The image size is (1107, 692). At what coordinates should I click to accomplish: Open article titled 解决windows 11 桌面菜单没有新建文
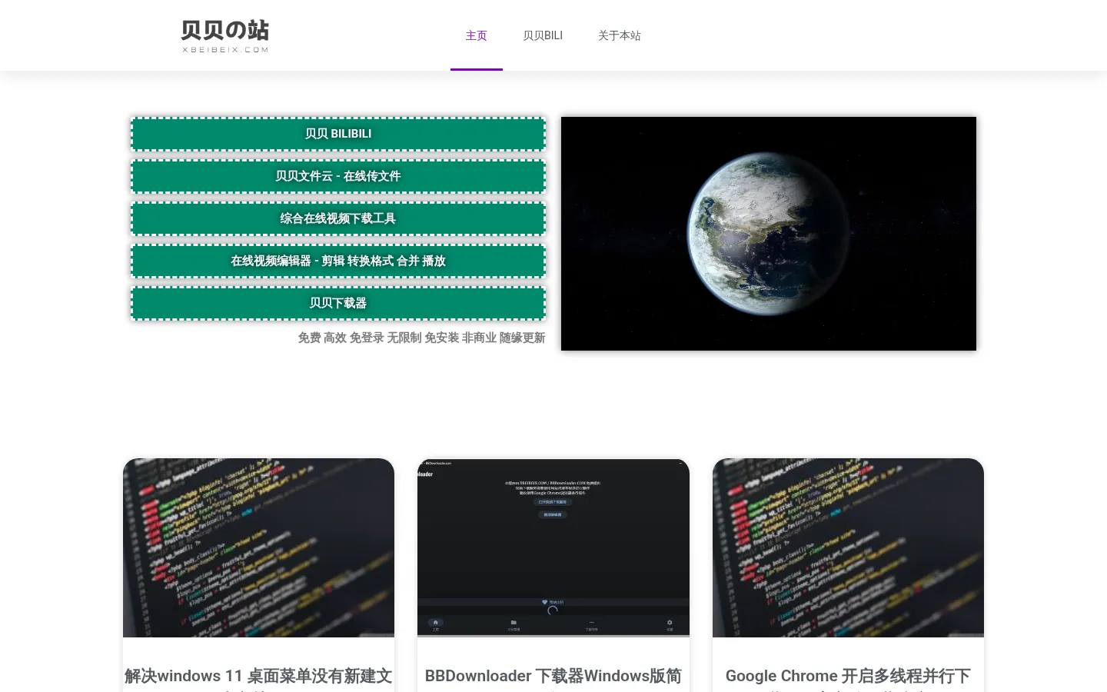[258, 677]
